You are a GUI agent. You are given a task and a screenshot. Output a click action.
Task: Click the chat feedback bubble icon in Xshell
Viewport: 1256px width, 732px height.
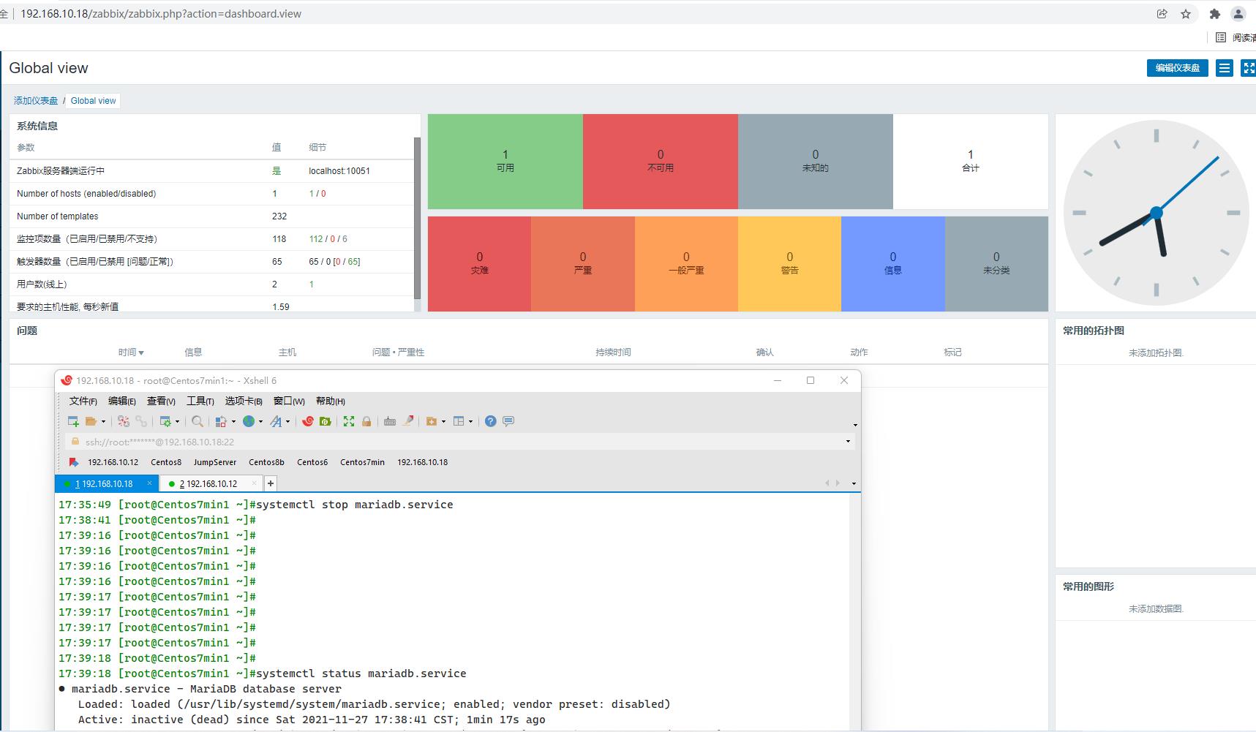tap(508, 421)
